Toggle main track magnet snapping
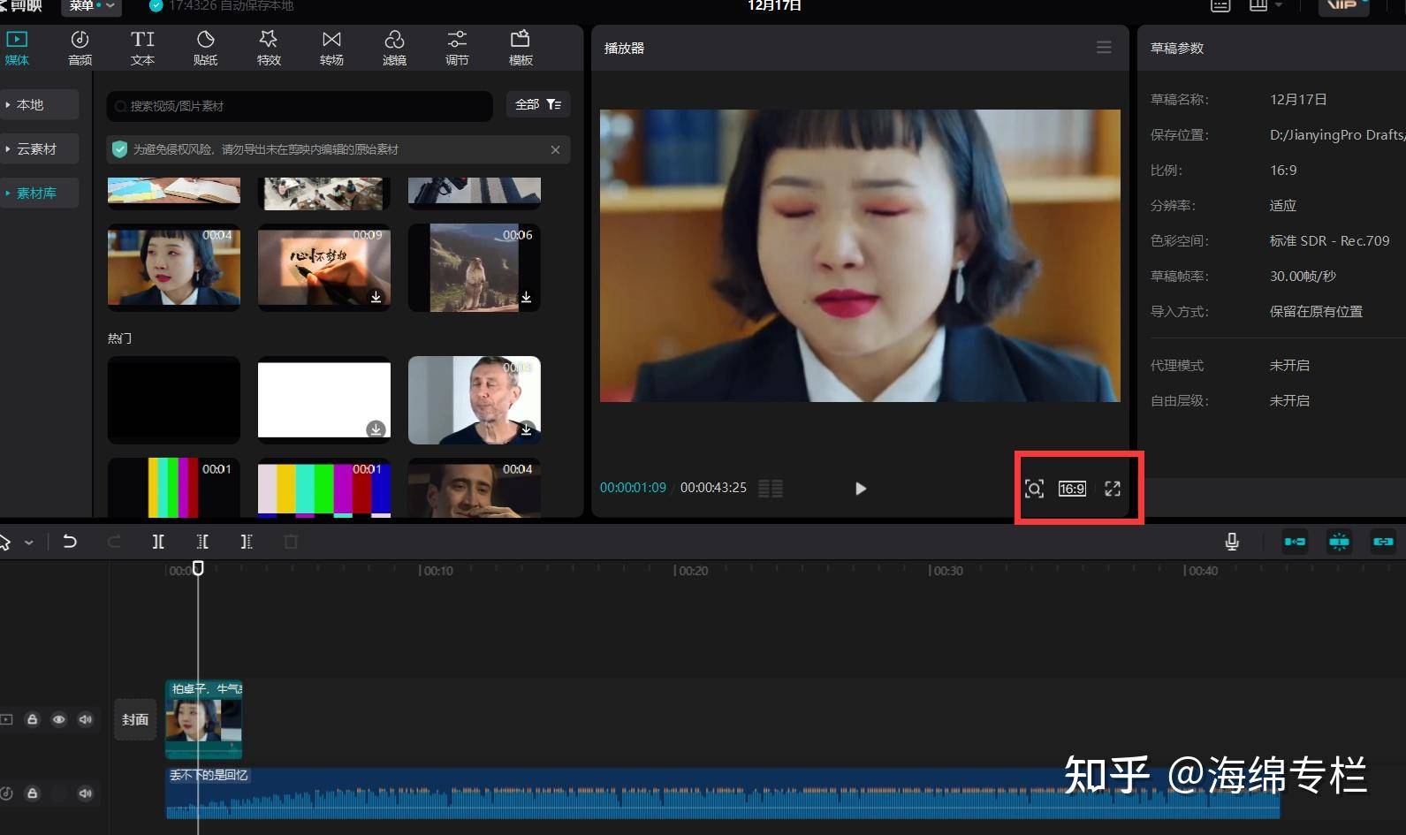This screenshot has height=835, width=1406. (x=1295, y=542)
